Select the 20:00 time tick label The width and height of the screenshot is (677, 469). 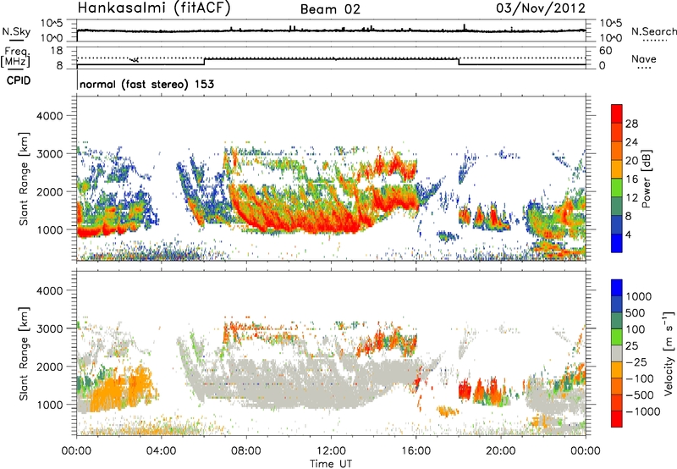(500, 451)
